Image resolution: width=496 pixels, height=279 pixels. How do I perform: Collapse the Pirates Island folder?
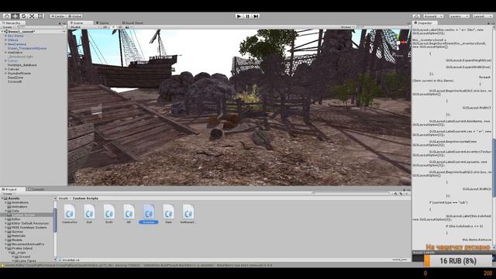[5, 248]
